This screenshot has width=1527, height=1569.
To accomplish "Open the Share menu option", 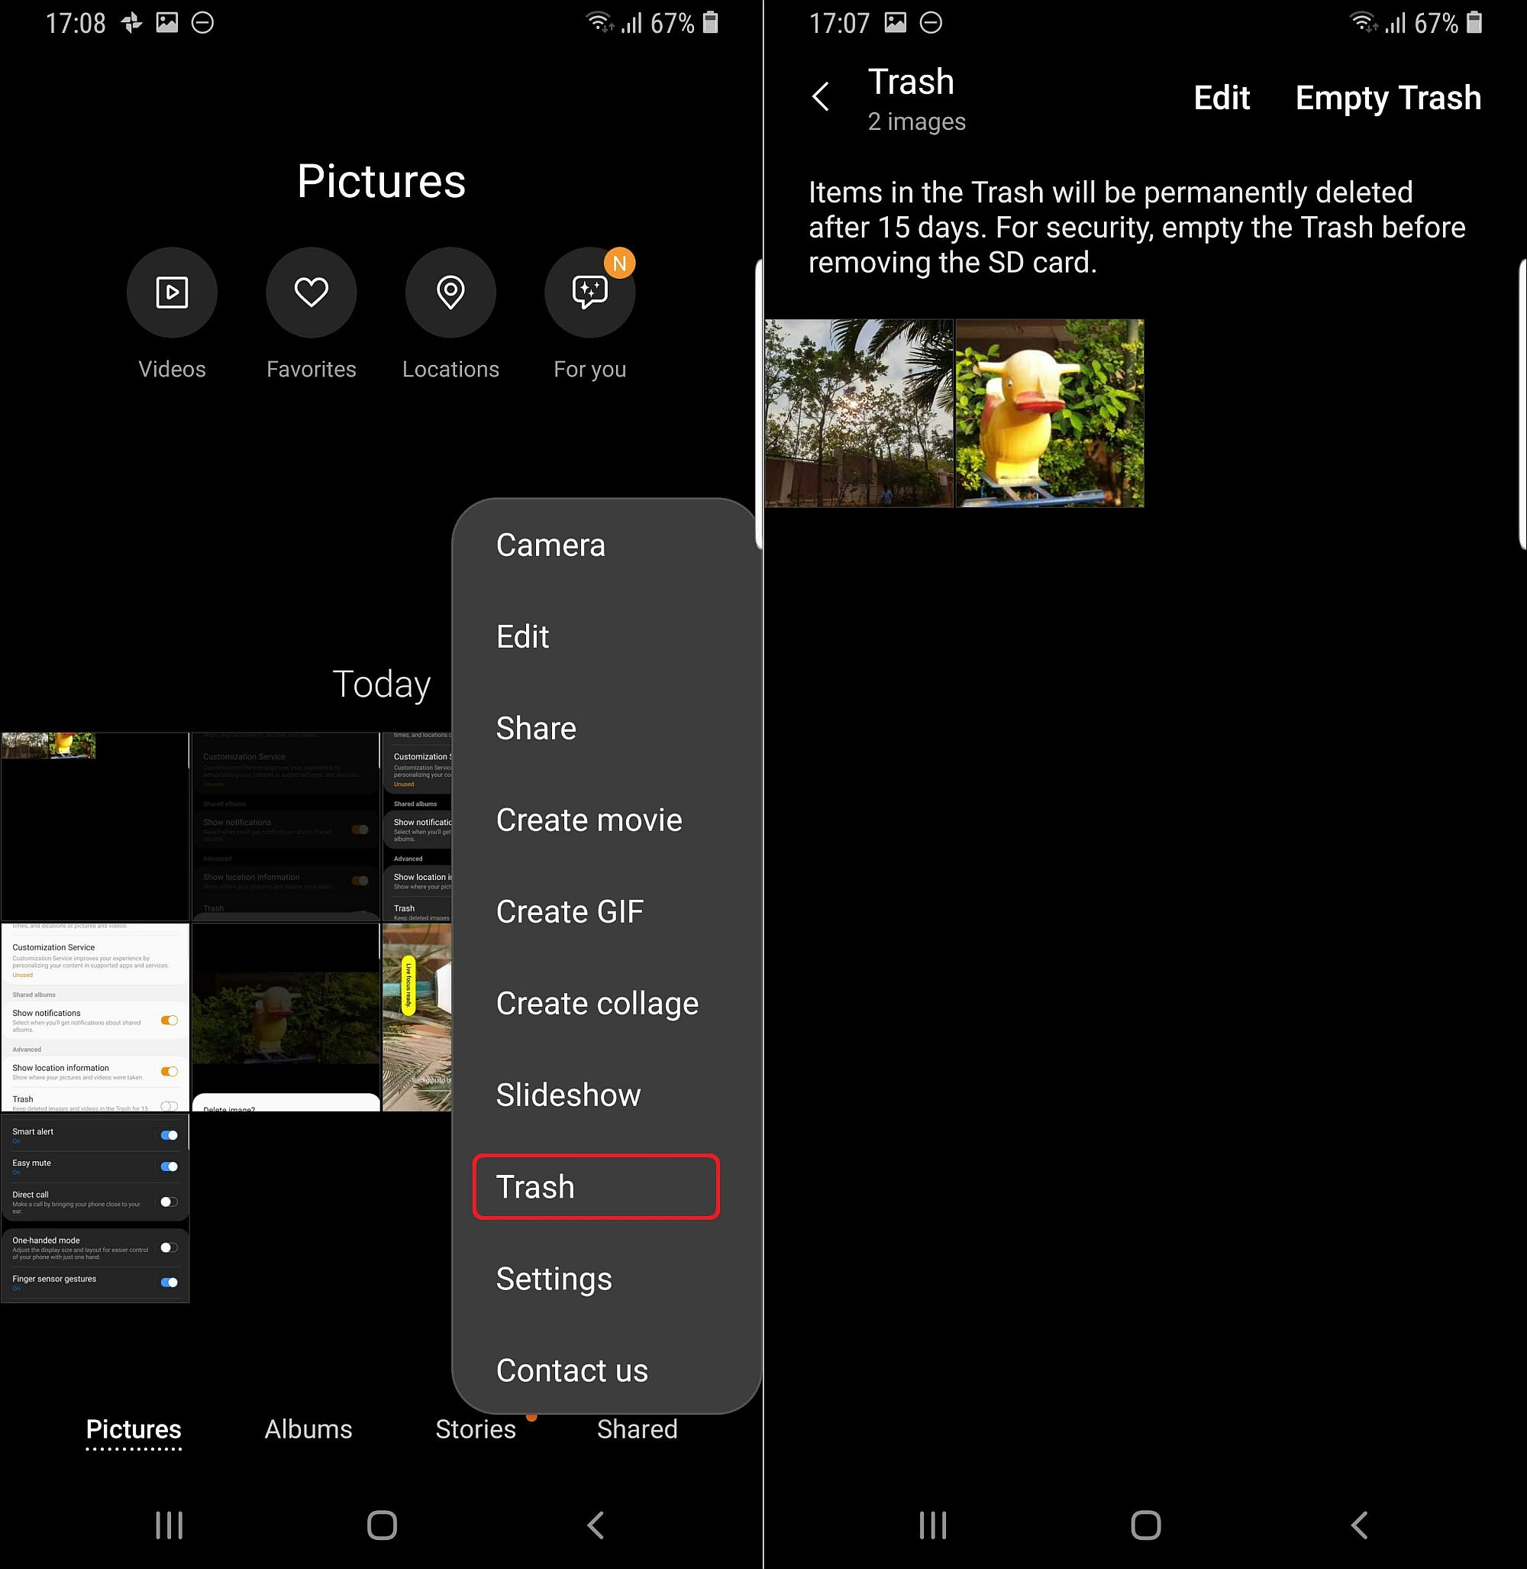I will (x=538, y=729).
